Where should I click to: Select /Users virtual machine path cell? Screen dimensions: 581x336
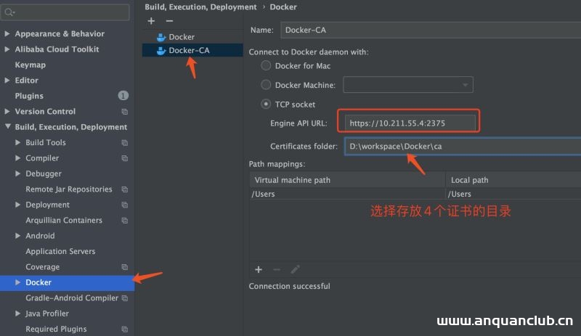pos(347,194)
